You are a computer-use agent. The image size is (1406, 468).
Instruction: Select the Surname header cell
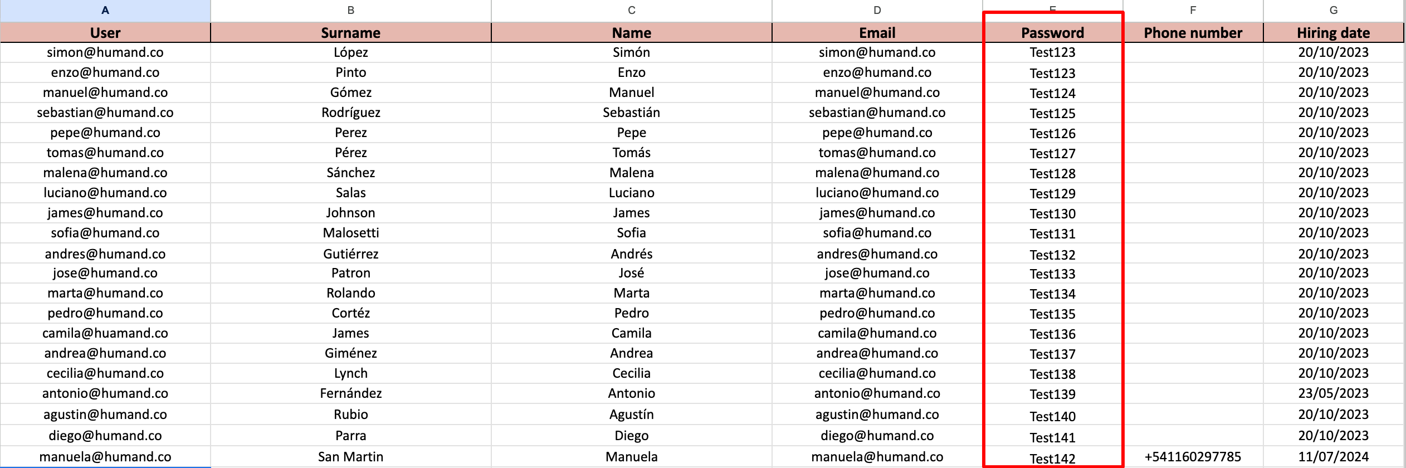351,33
